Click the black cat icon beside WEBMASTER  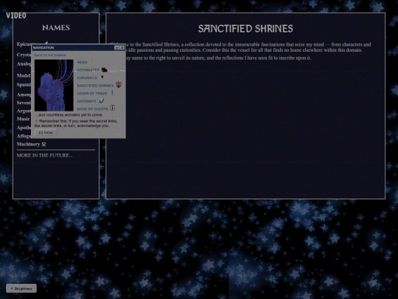tap(105, 69)
